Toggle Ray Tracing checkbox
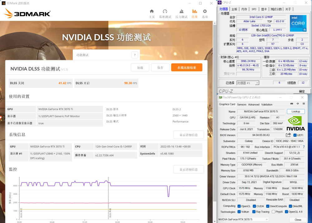The width and height of the screenshot is (312, 223). [254, 212]
